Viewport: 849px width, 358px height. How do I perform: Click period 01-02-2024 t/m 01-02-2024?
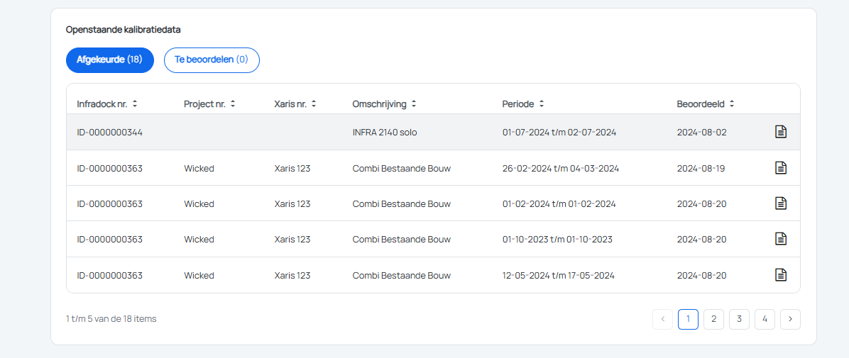(559, 204)
